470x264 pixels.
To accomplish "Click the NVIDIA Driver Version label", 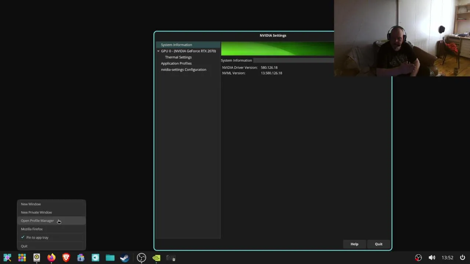I will point(239,67).
